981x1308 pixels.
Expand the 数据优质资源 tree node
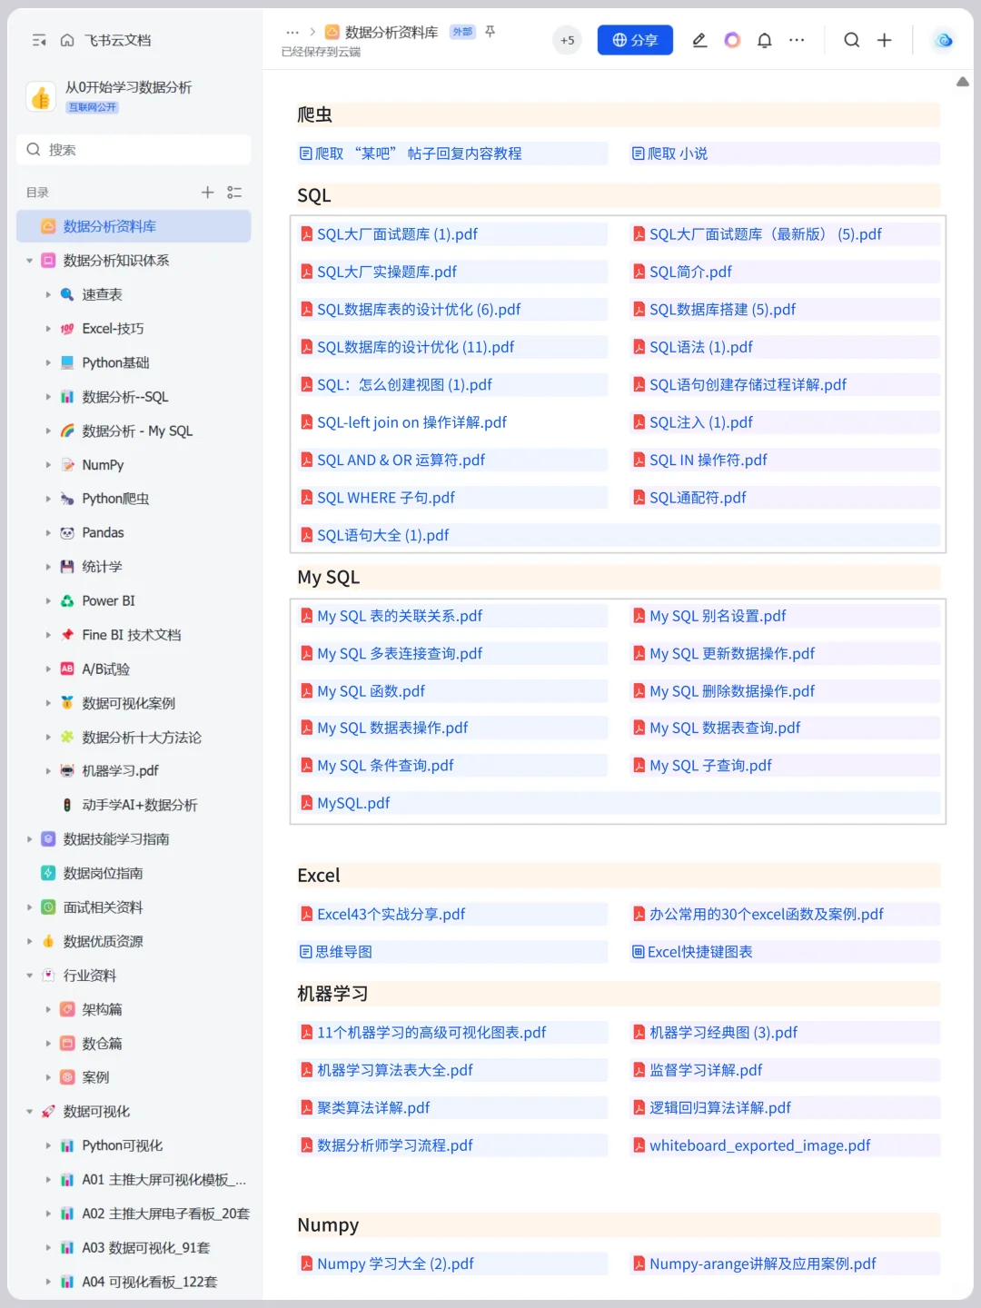(x=29, y=941)
